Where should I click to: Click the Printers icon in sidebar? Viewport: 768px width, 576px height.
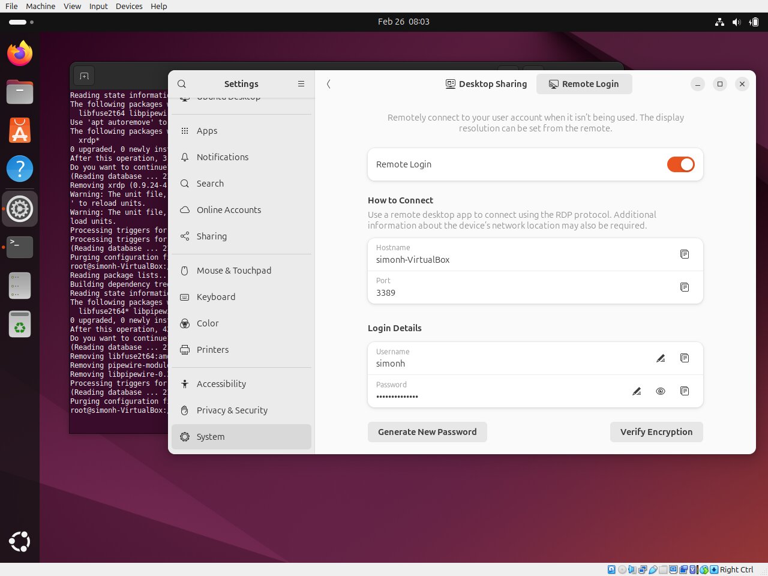pos(185,350)
